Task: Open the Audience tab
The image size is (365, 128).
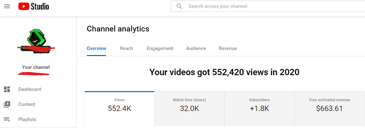Action: [196, 49]
